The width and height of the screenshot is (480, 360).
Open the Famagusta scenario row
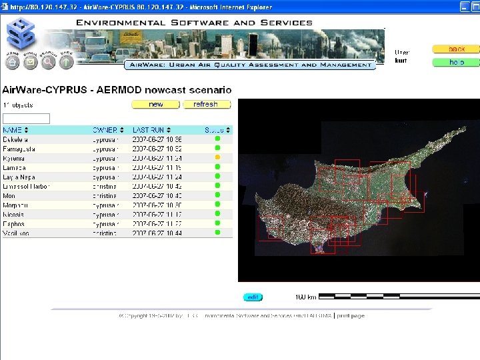(117, 149)
